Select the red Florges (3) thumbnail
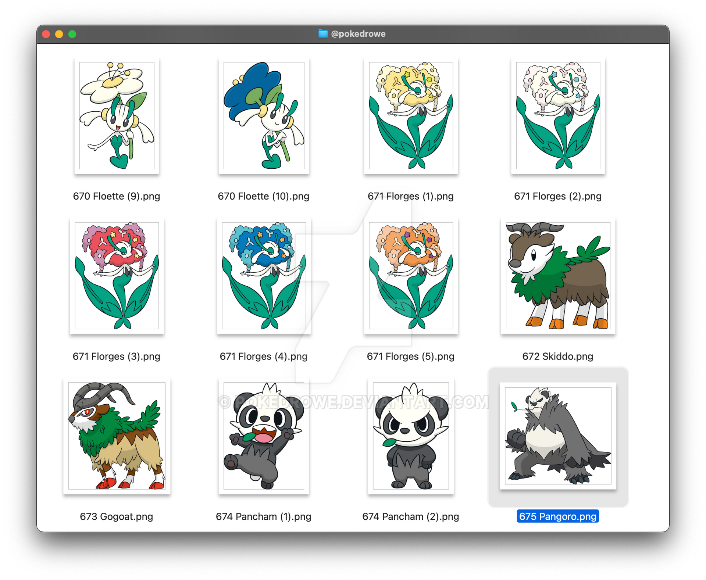This screenshot has width=706, height=580. tap(117, 276)
